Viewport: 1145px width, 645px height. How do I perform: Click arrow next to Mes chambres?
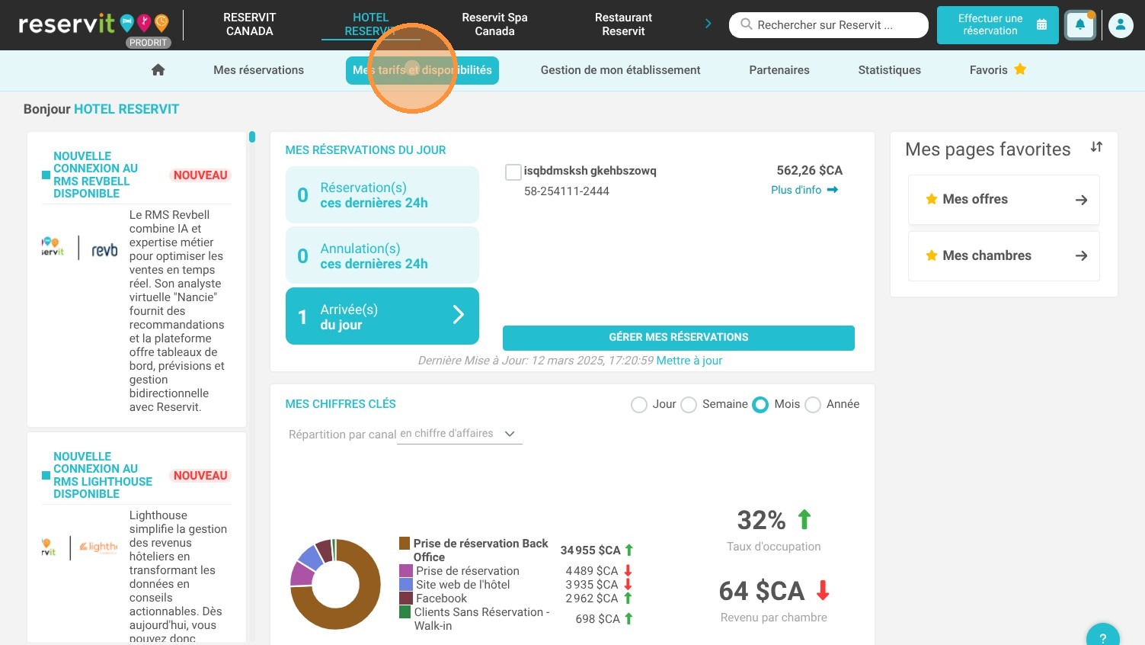click(1081, 256)
